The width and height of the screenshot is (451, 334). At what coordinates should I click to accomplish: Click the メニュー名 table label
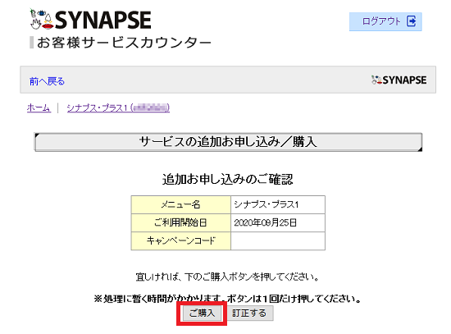[181, 204]
